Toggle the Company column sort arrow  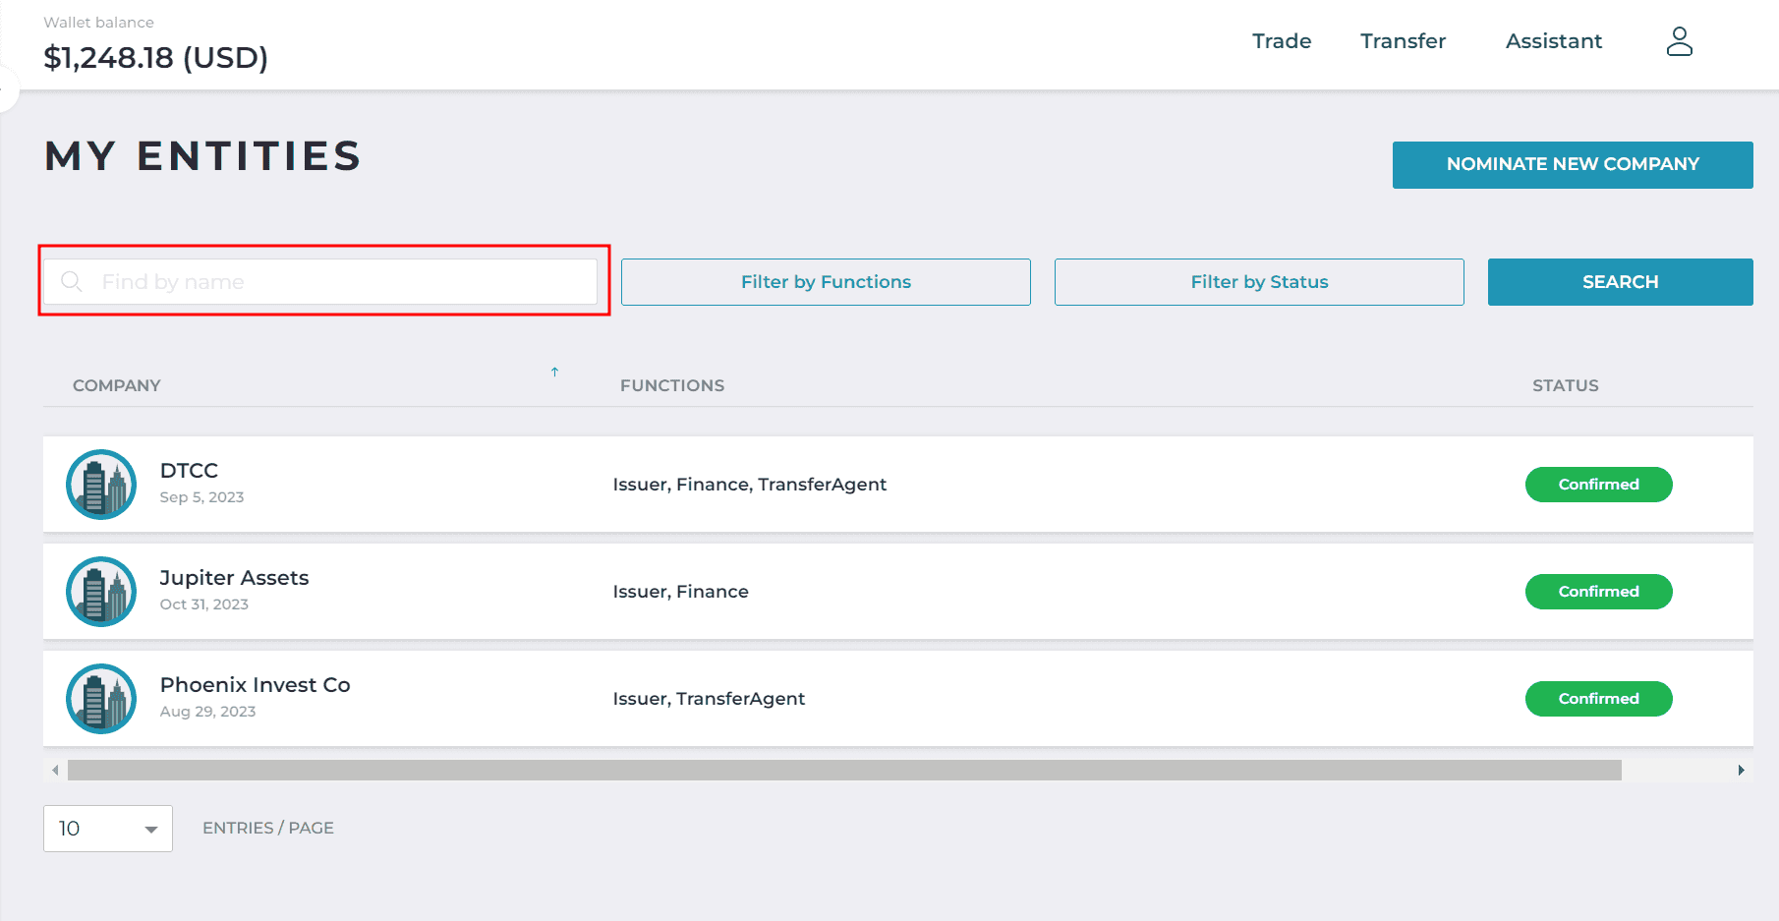(x=554, y=372)
